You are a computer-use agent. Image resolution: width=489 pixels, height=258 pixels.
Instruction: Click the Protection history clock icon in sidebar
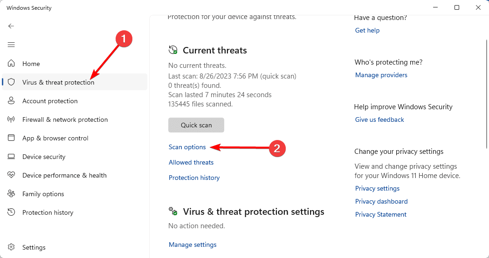coord(11,212)
